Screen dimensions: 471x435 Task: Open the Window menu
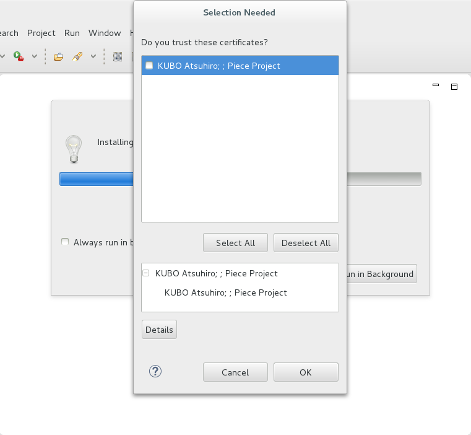tap(105, 33)
